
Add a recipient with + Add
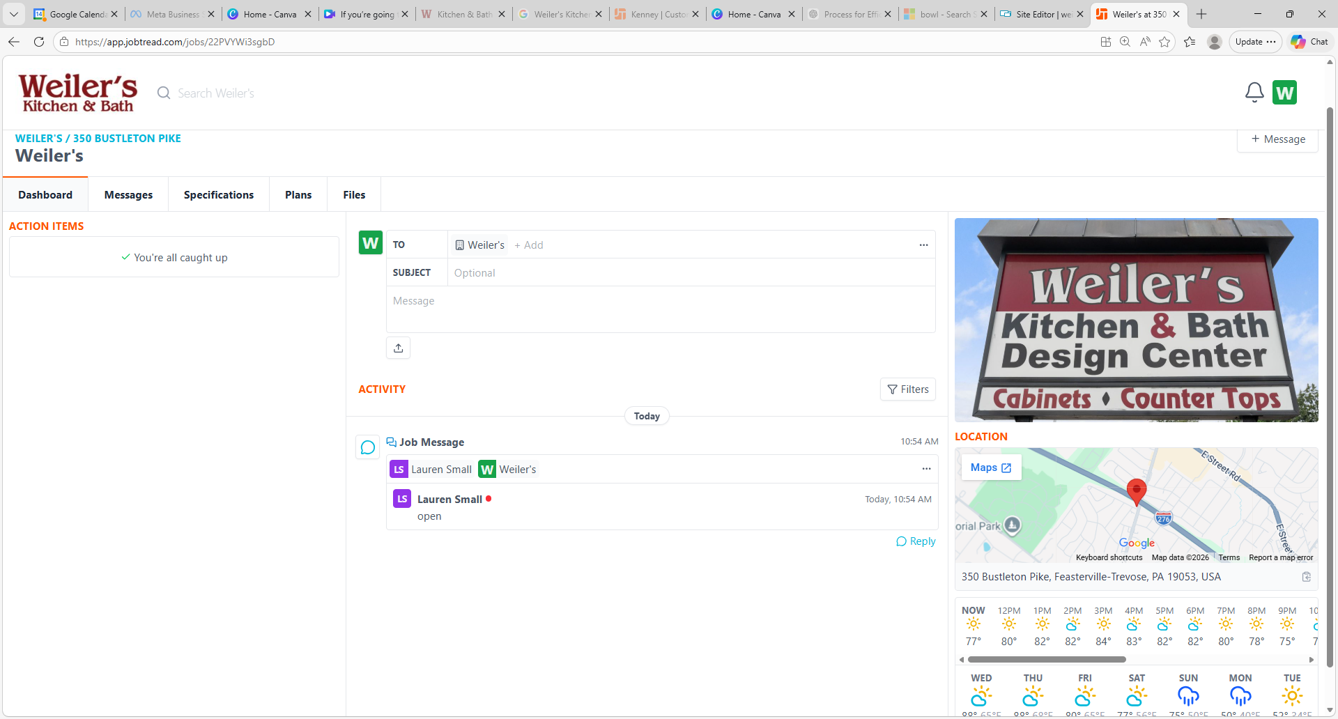pos(529,245)
